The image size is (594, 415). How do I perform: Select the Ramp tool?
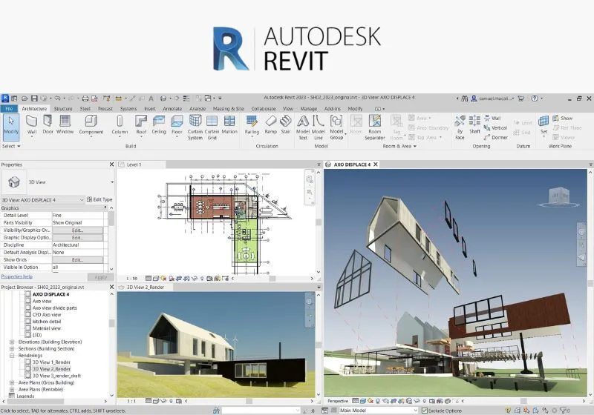tap(270, 125)
